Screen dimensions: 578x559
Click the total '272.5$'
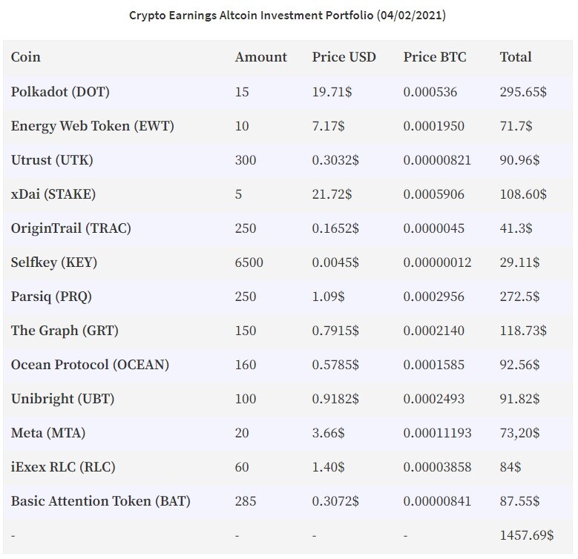click(x=520, y=297)
